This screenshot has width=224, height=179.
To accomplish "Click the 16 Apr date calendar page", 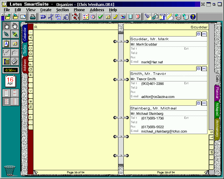I will tap(10, 81).
